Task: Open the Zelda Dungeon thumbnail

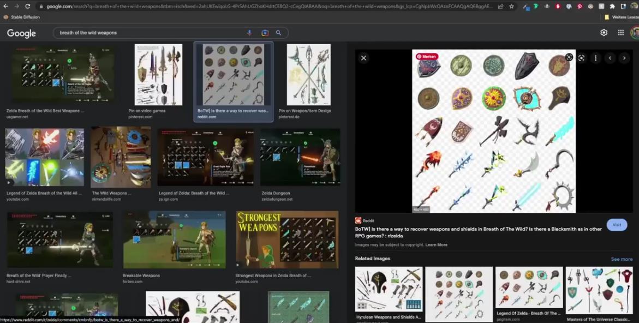Action: [x=300, y=158]
